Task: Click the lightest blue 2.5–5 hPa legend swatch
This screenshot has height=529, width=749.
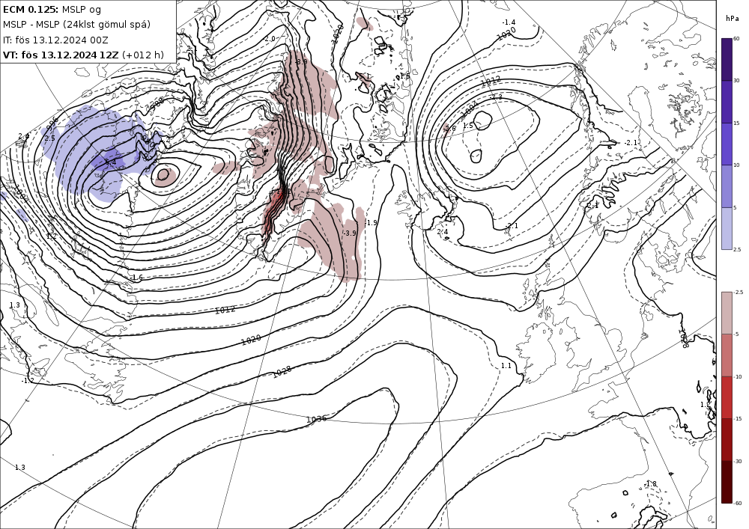Action: pyautogui.click(x=727, y=228)
